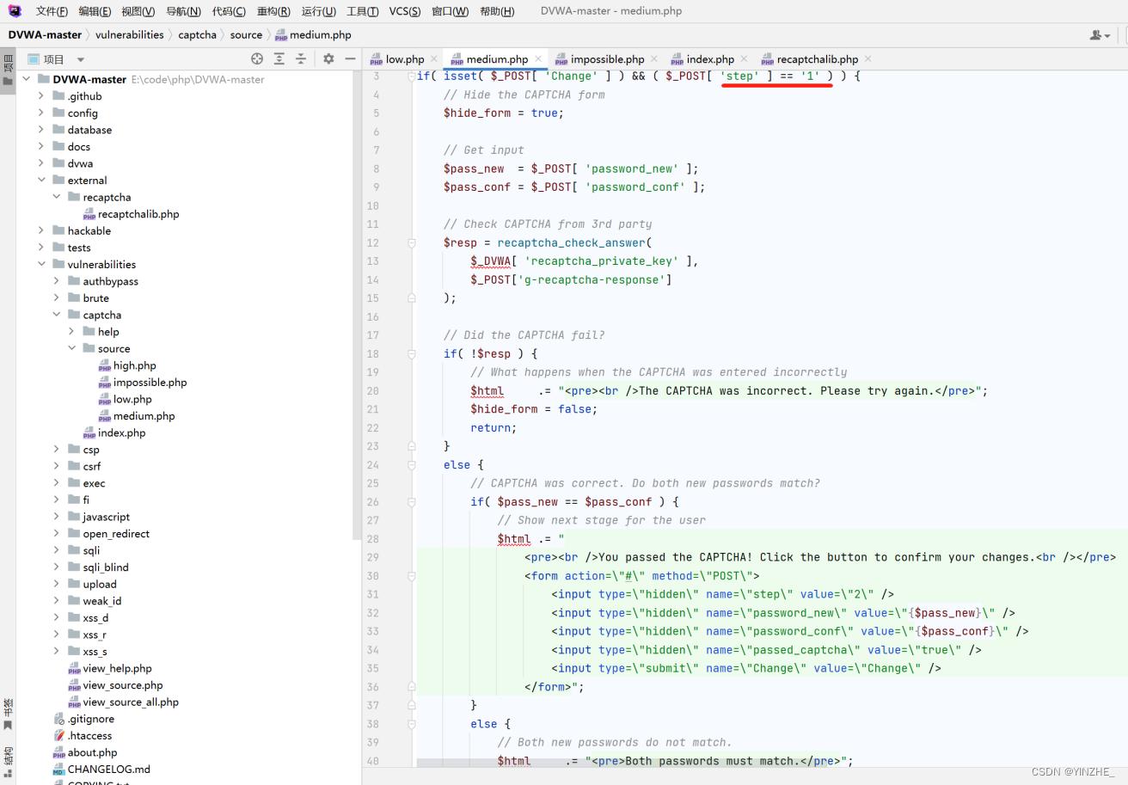
Task: Collapse the external folder
Action: [41, 181]
